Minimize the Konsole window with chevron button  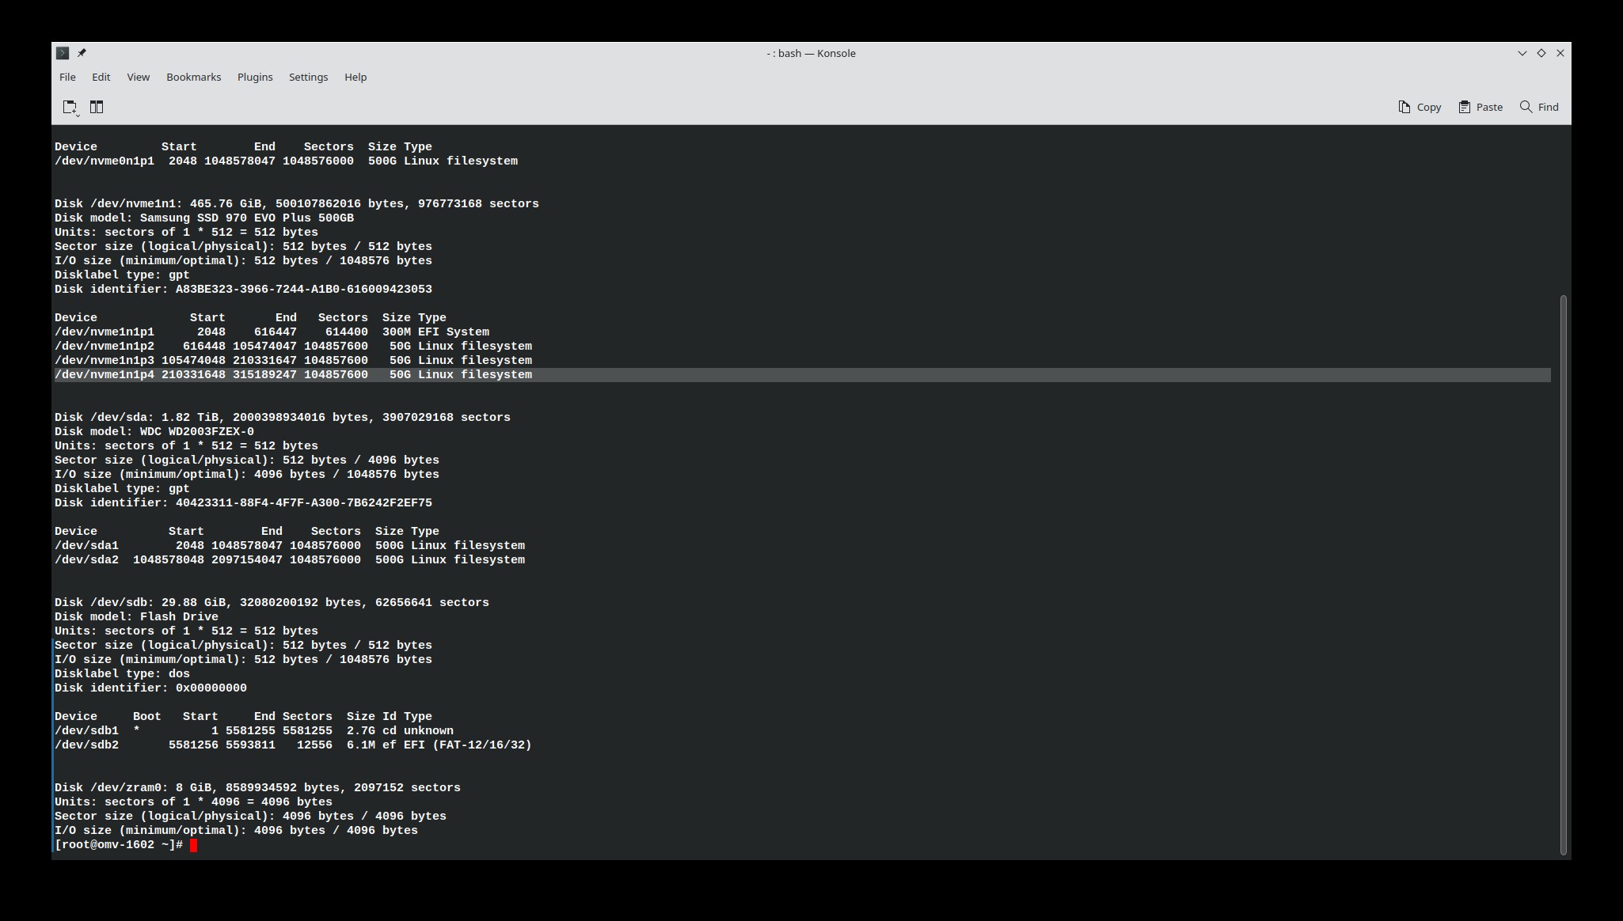point(1522,53)
